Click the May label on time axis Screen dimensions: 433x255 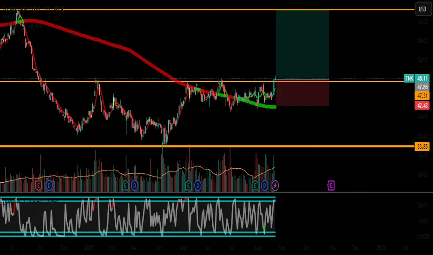click(x=184, y=248)
